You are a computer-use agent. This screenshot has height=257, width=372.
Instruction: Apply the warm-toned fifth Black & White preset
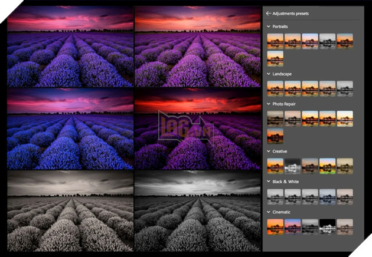pyautogui.click(x=345, y=197)
